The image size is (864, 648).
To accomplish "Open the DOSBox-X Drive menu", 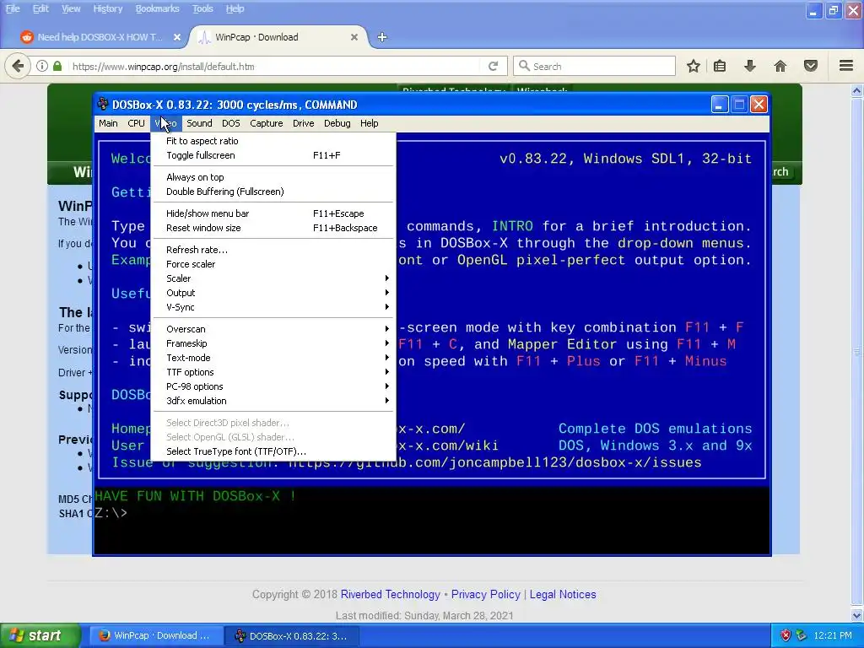I will click(303, 123).
